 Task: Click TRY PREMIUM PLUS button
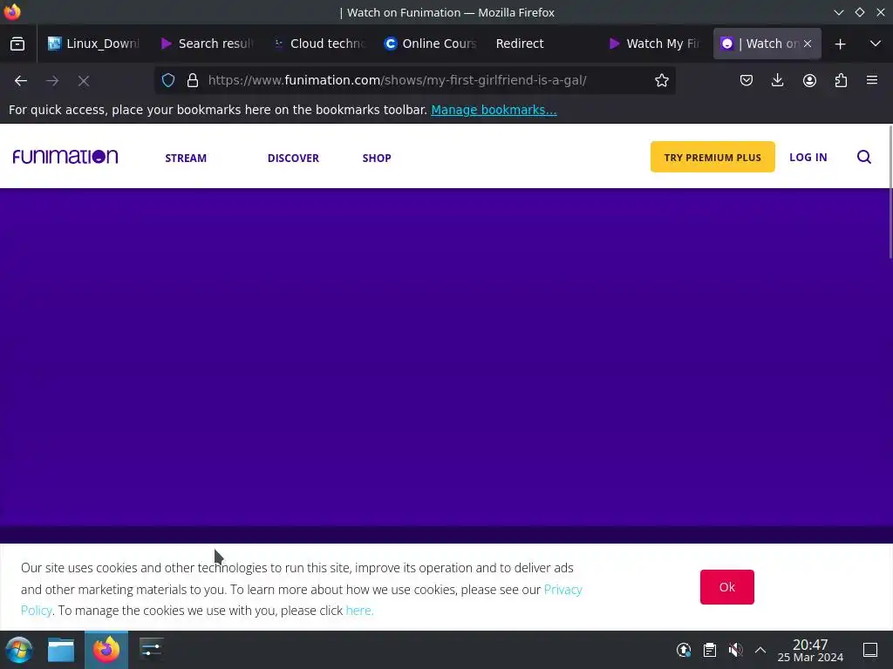click(x=712, y=157)
